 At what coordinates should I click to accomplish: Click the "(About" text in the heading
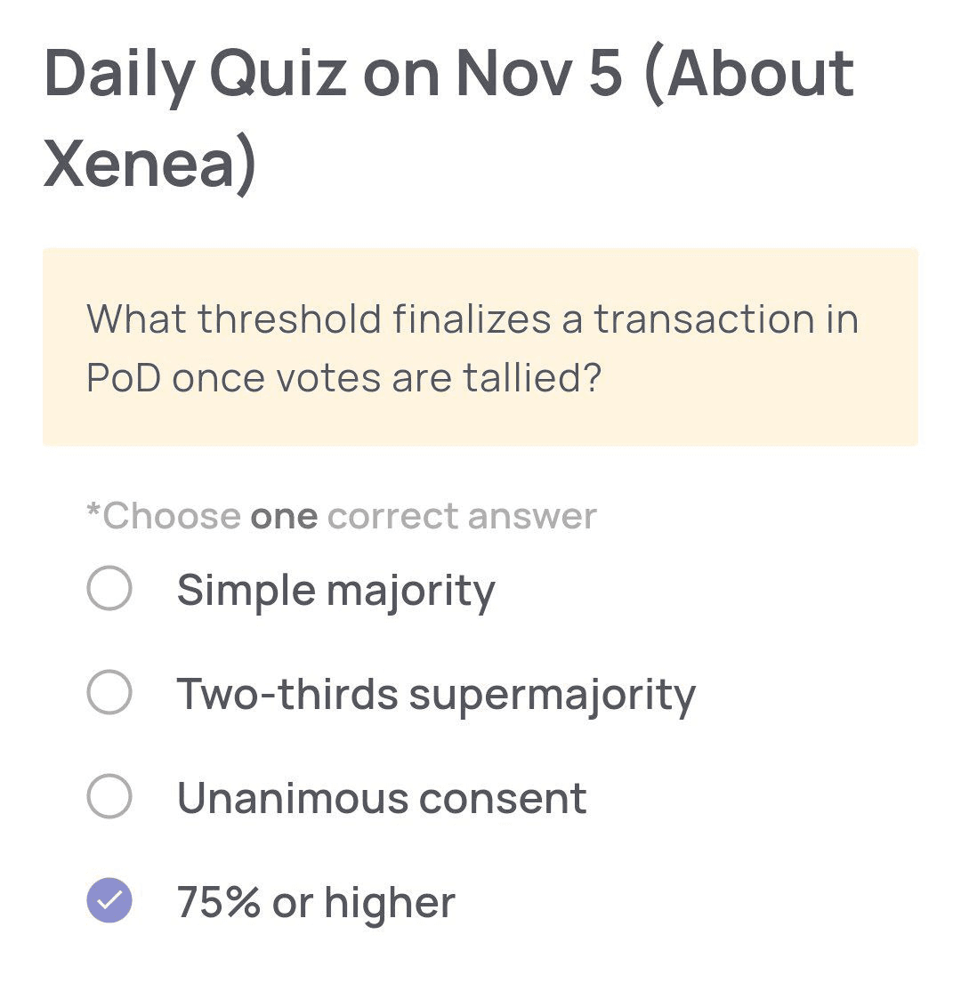click(x=747, y=73)
